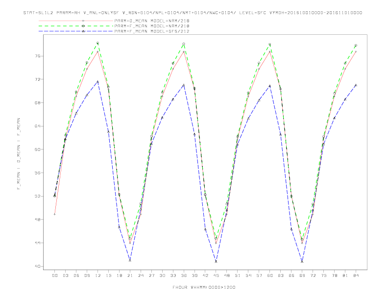Click x-axis tick label 42
Image resolution: width=388 pixels, height=300 pixels.
[x=205, y=275]
